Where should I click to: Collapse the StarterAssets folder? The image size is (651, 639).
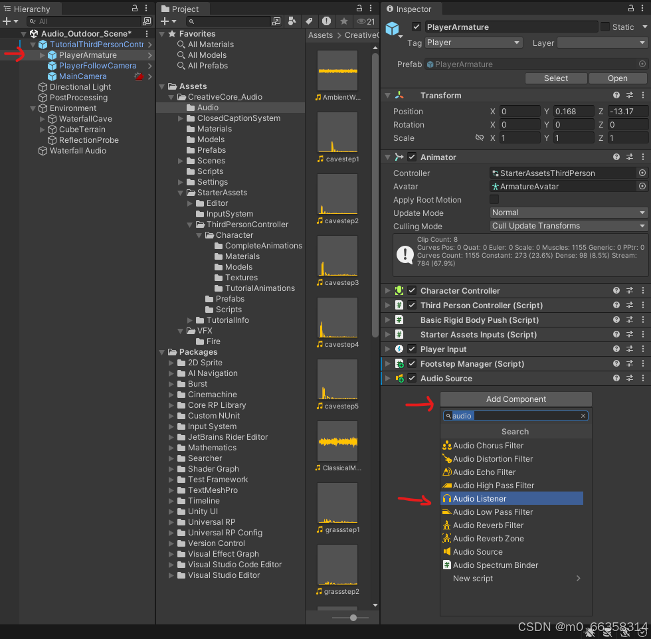point(180,193)
